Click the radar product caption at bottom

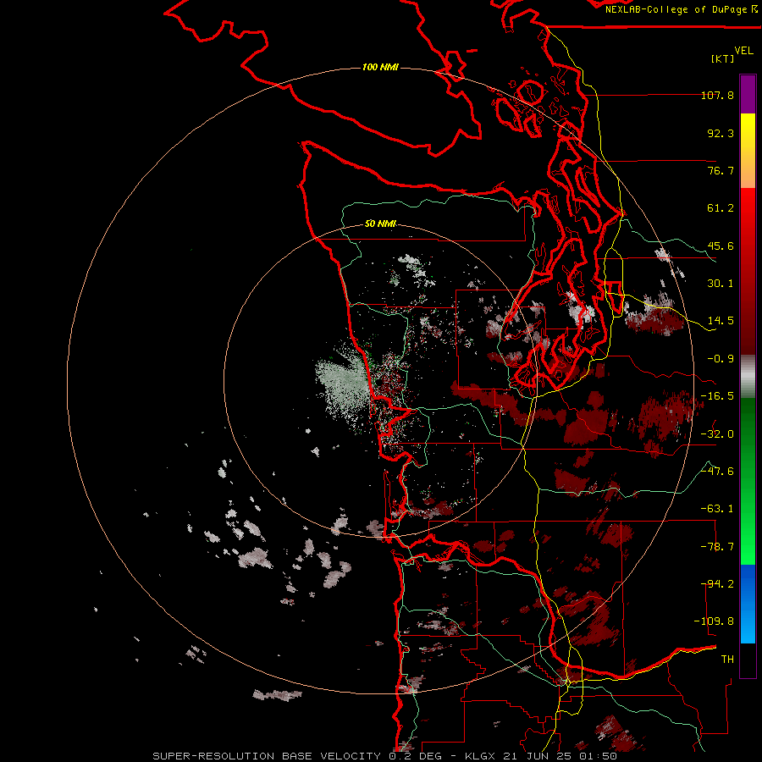pos(385,756)
